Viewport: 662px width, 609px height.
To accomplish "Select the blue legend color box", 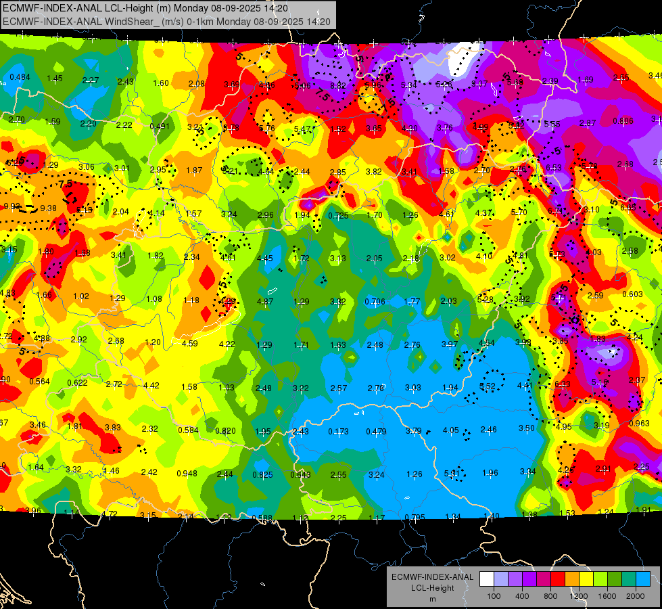I will tap(643, 579).
